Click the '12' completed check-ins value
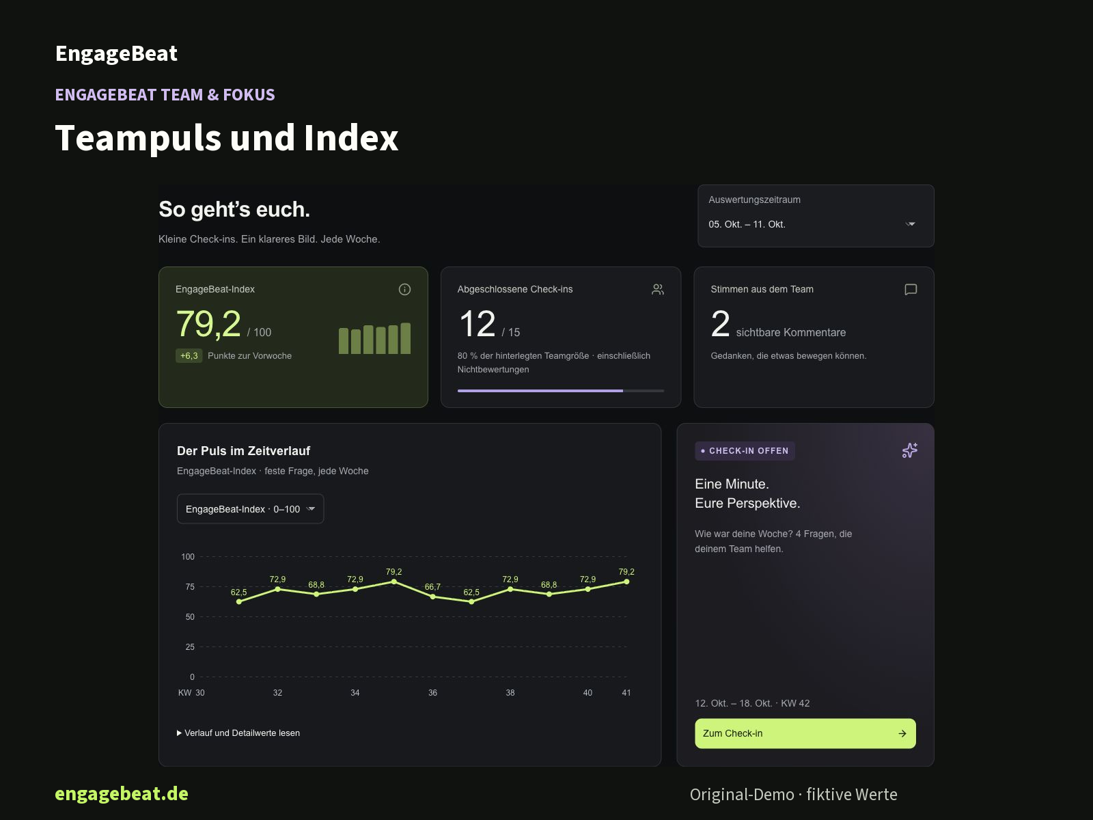 tap(477, 324)
